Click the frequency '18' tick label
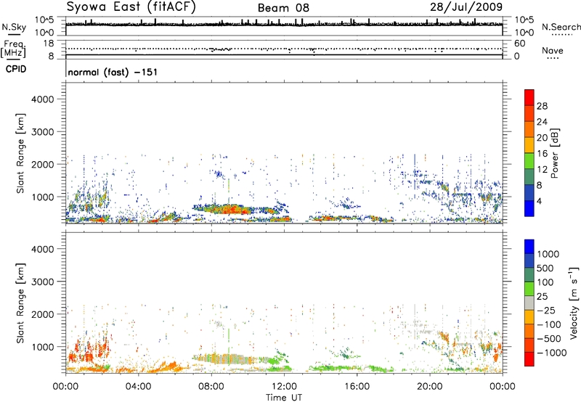This screenshot has height=402, width=581. pos(49,43)
